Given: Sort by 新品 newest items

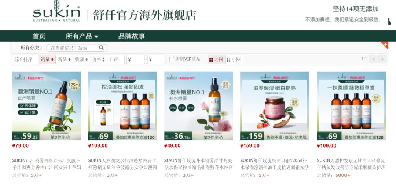Looking at the screenshot, I should tap(64, 59).
